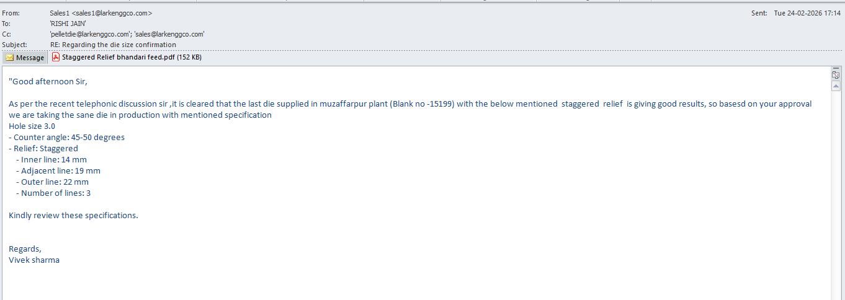Select recipient 'RISHI JAIN' in the To field
Screen dimensions: 845x300
(68, 24)
